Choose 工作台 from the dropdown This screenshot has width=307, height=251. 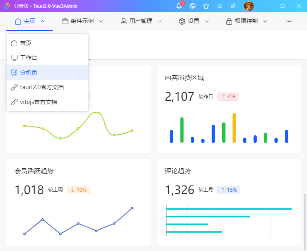click(x=47, y=58)
